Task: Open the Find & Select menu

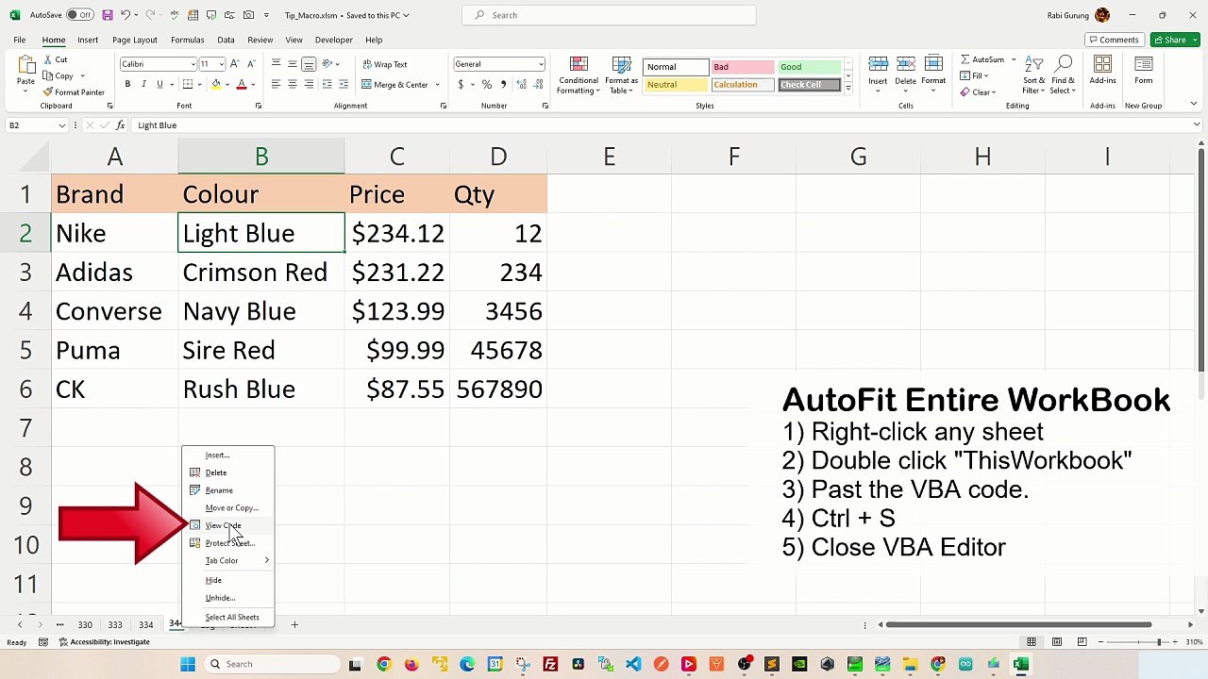Action: [x=1063, y=75]
